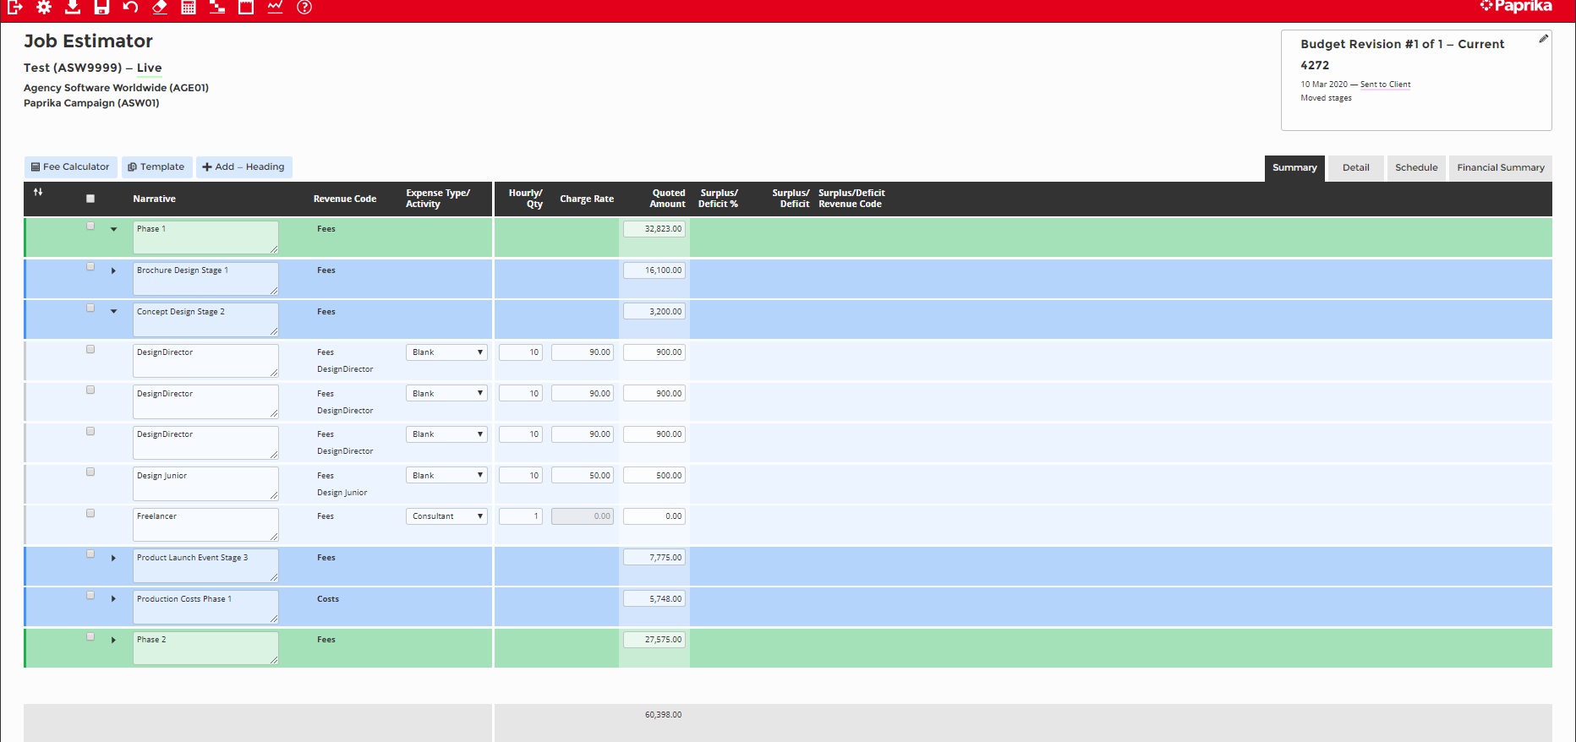
Task: Click the Add – Heading button
Action: [244, 167]
